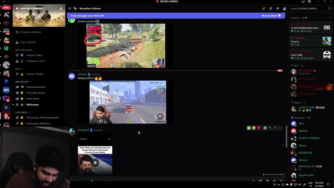
Task: Open EGOFX7 HUH editor profile
Action: pos(311,109)
